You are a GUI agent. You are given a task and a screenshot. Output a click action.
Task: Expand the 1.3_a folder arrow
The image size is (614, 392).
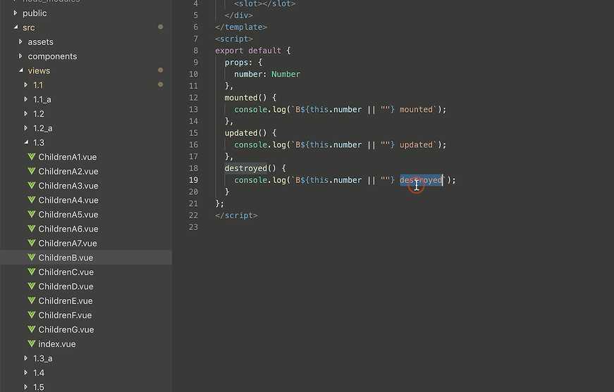[26, 358]
